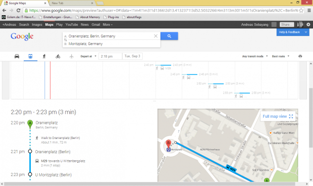Open News in the Google bar
The height and width of the screenshot is (186, 313).
(x=85, y=25)
